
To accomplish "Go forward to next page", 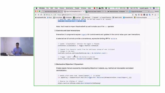I will (x=38, y=15).
